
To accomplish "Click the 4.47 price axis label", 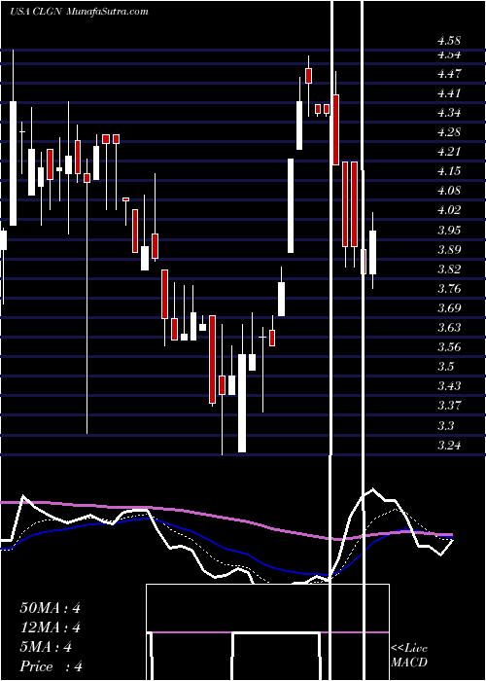I will click(449, 73).
